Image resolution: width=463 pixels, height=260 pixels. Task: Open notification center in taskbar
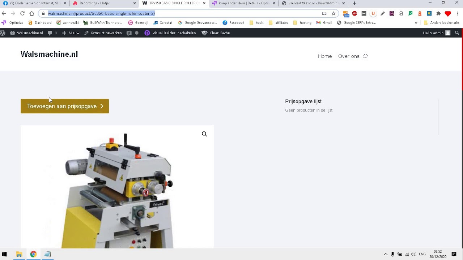coord(454,254)
